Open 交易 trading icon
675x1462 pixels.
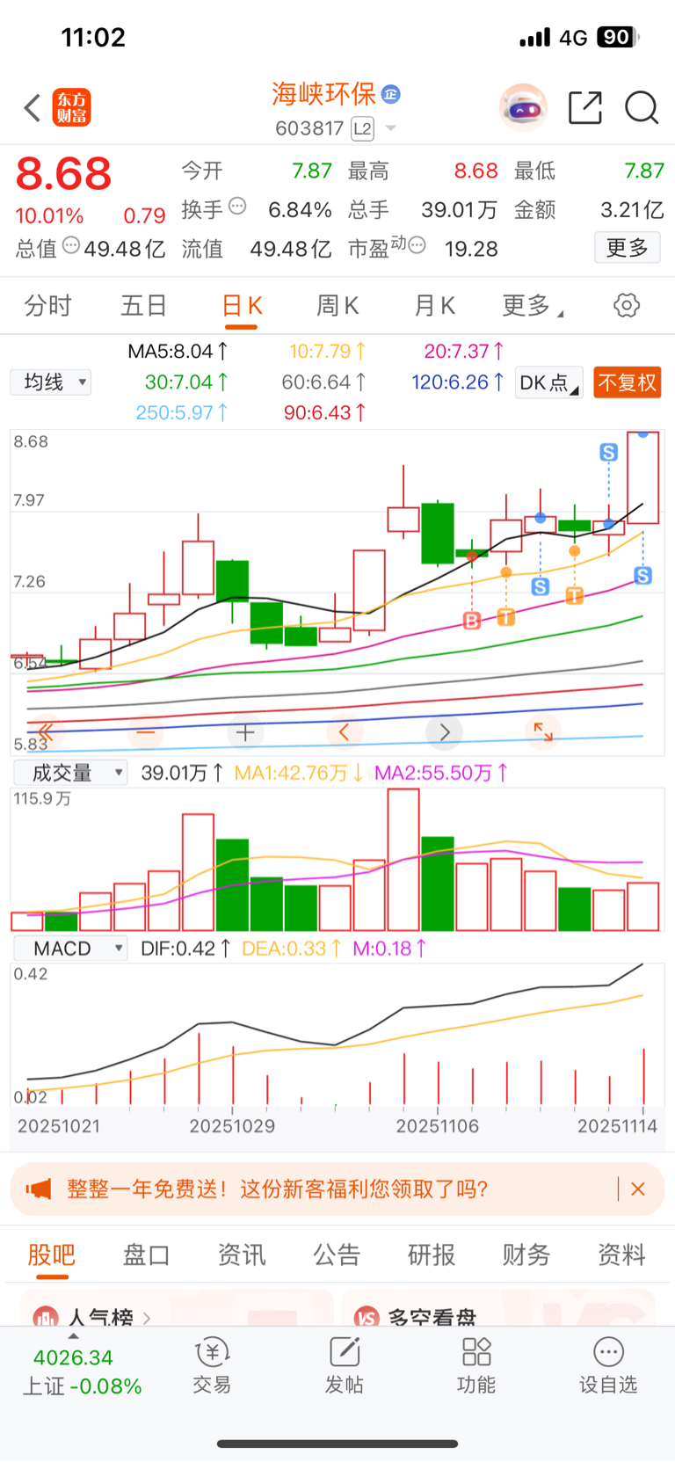[x=212, y=1365]
